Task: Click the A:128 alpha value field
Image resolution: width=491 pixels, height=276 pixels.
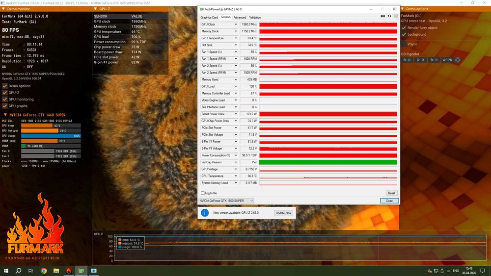Action: (447, 60)
